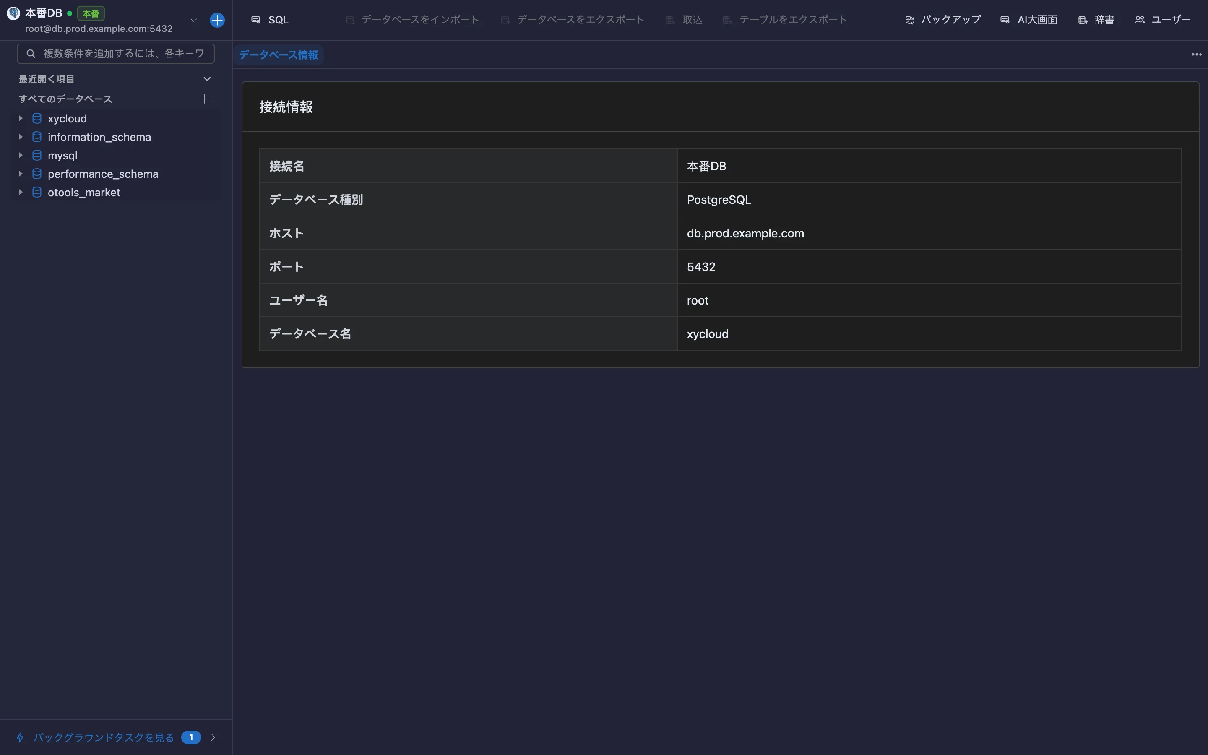Click the blue add connection plus icon
This screenshot has height=755, width=1208.
(217, 20)
